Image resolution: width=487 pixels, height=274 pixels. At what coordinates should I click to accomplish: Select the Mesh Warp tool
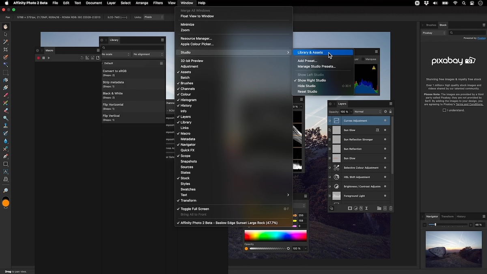(x=5, y=179)
